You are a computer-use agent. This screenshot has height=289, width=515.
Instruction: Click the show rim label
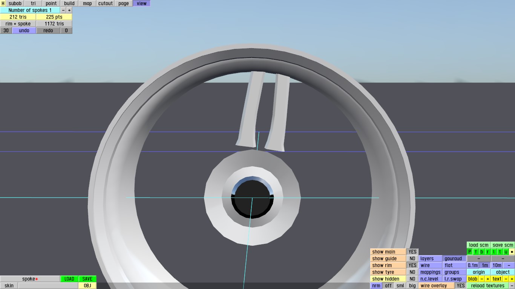388,265
